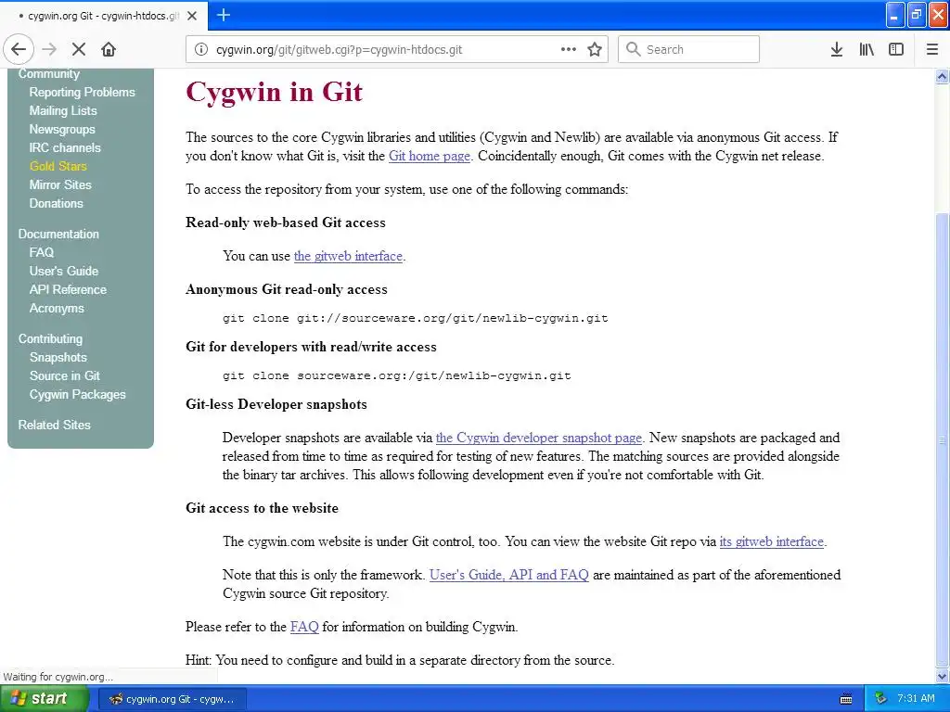Open the Downloads panel

pos(837,49)
